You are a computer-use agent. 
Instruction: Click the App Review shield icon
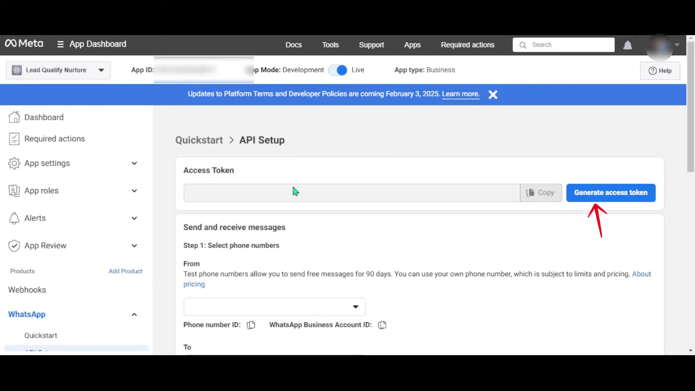(14, 246)
